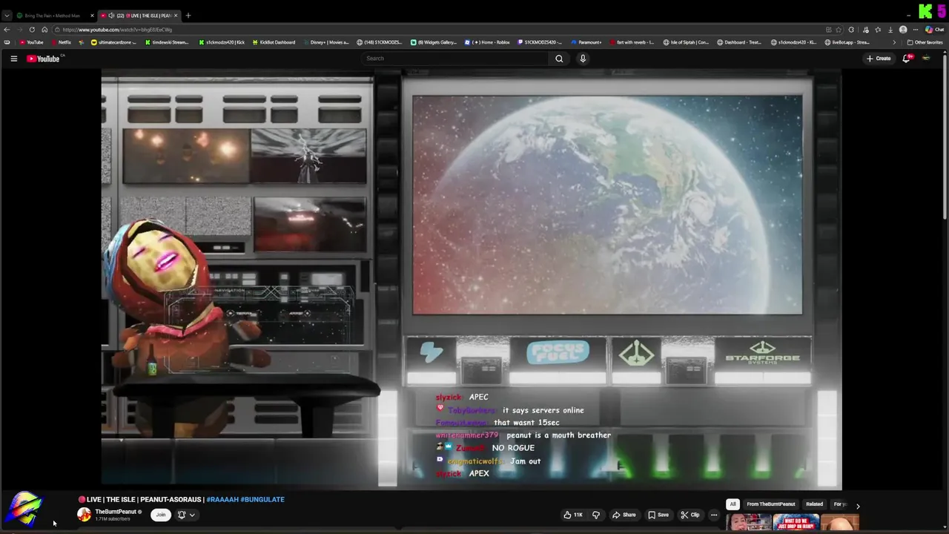This screenshot has height=534, width=949.
Task: Mute the tab via speaker icon
Action: click(x=111, y=16)
